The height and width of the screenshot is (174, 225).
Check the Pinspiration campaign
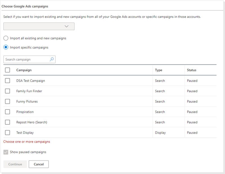click(8, 112)
